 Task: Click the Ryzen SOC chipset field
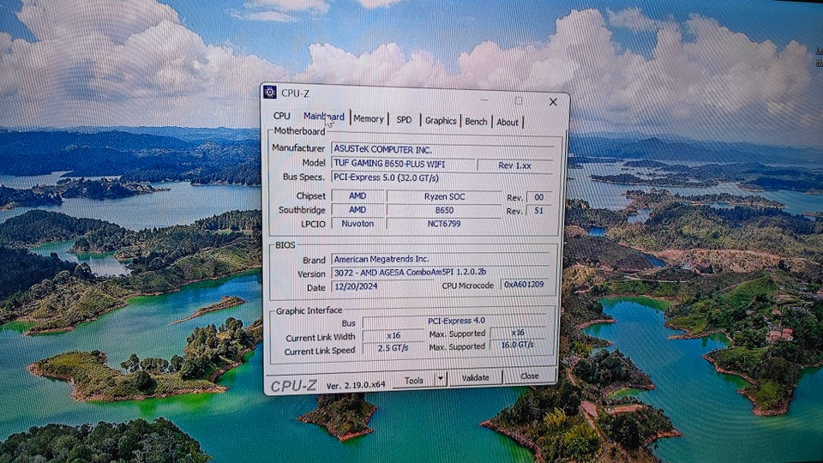pyautogui.click(x=444, y=197)
